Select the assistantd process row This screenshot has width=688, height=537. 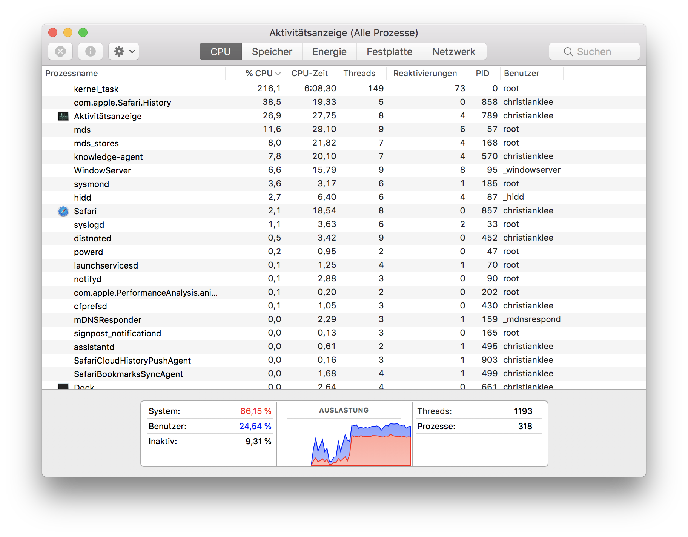coord(344,347)
